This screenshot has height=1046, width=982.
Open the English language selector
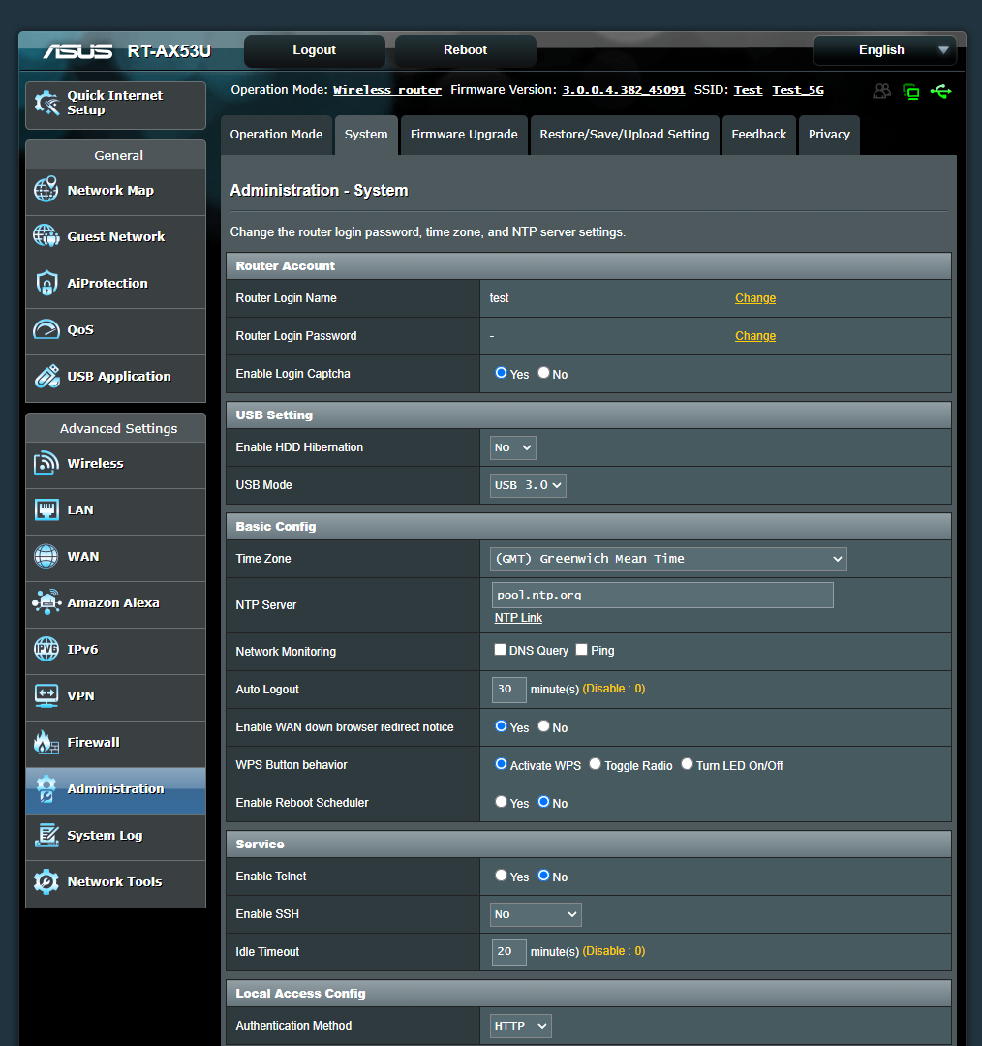(x=882, y=49)
